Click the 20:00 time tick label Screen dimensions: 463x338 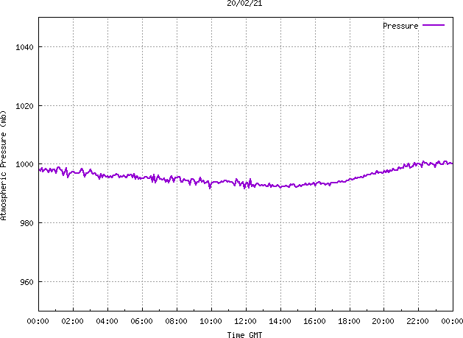coord(383,321)
